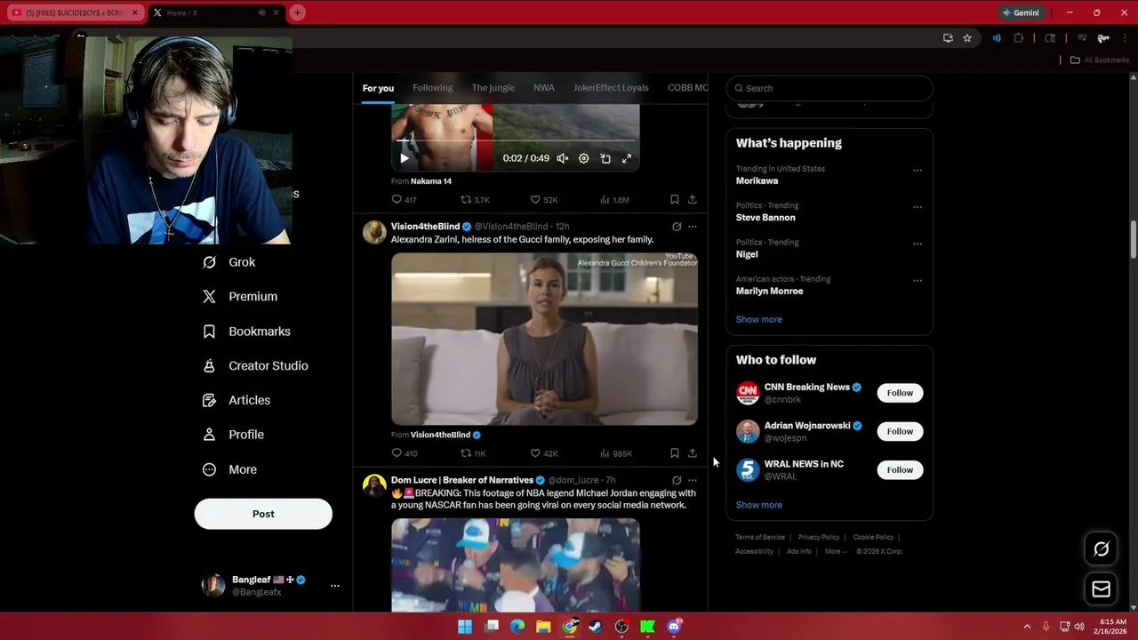Open more options on Dom Lucre post
The width and height of the screenshot is (1138, 640).
click(x=693, y=480)
